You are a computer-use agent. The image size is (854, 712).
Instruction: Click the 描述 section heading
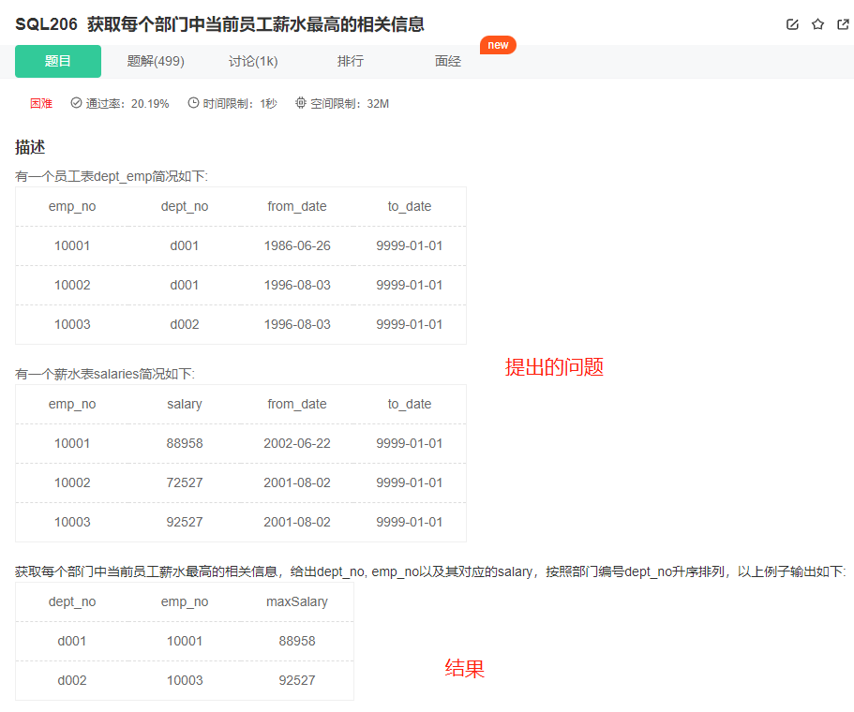pos(30,147)
